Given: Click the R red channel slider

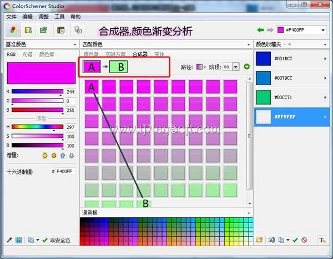Looking at the screenshot, I should (37, 91).
